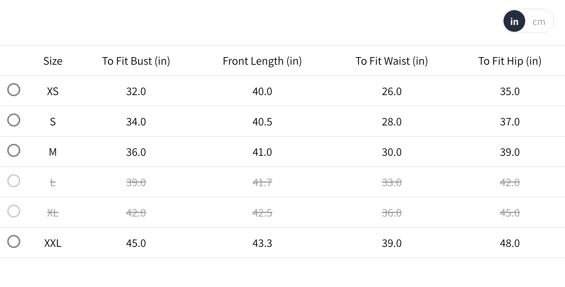Viewport: 565px width, 287px height.
Task: Click the 43.3 front length value
Action: (x=262, y=243)
